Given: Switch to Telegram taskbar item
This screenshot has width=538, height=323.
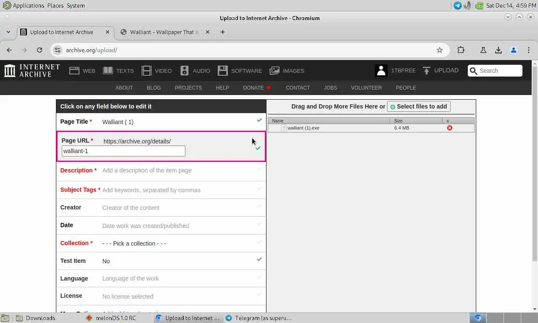Looking at the screenshot, I should pos(258,318).
